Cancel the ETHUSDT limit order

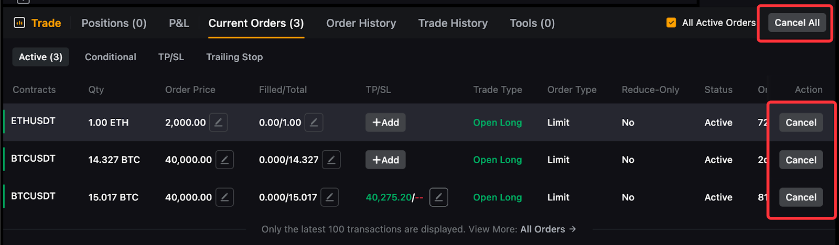800,122
